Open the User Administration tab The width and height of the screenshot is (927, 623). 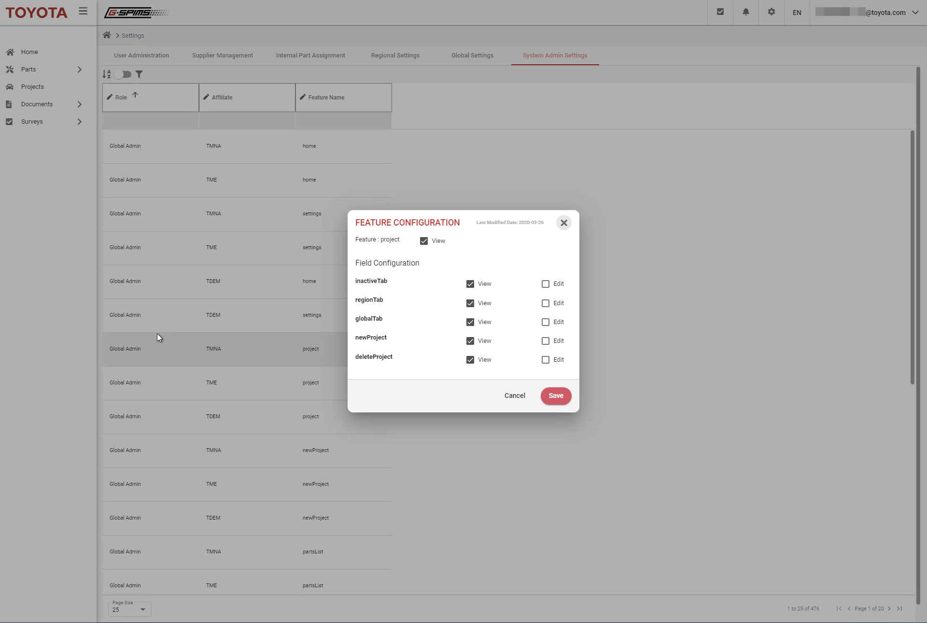coord(141,56)
